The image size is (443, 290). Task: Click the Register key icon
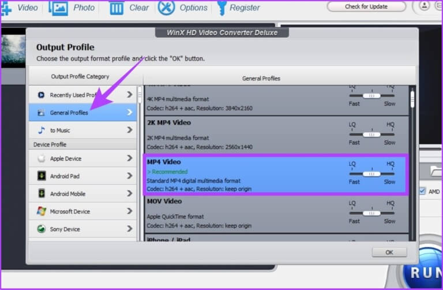pyautogui.click(x=221, y=8)
